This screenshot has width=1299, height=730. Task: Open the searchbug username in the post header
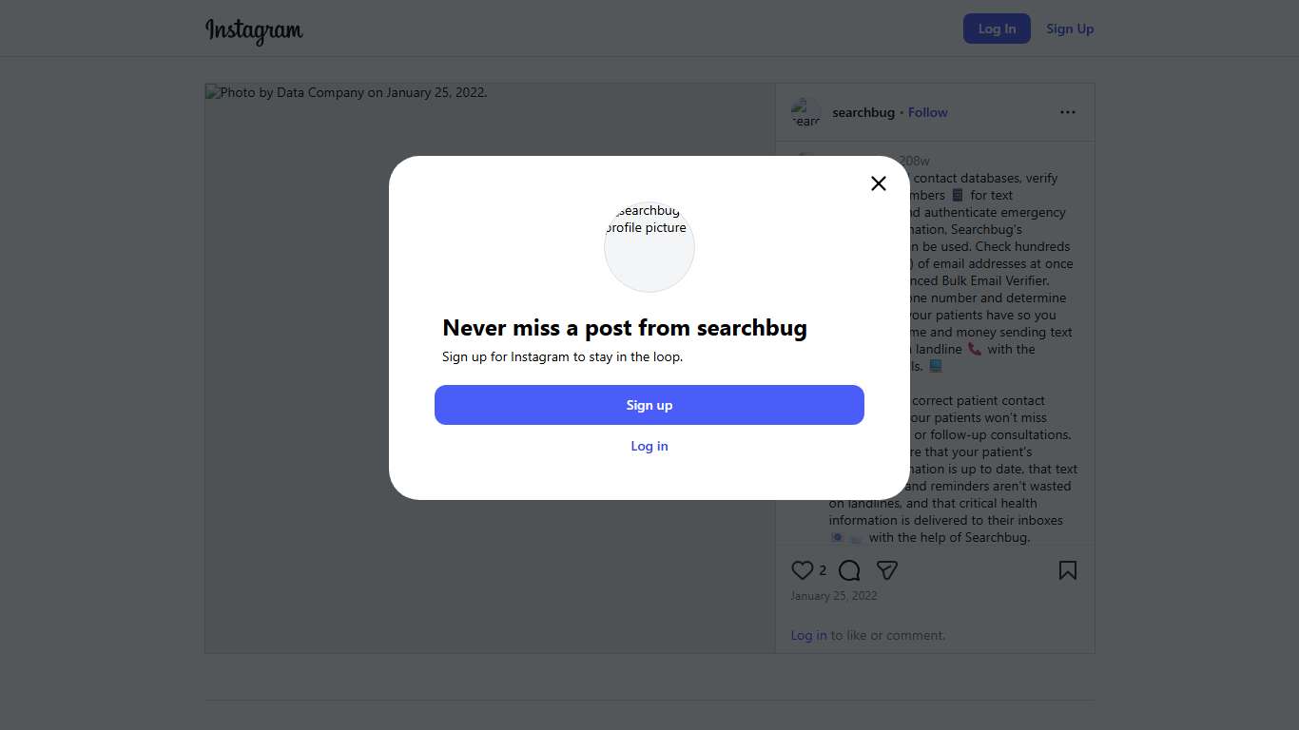click(x=863, y=112)
